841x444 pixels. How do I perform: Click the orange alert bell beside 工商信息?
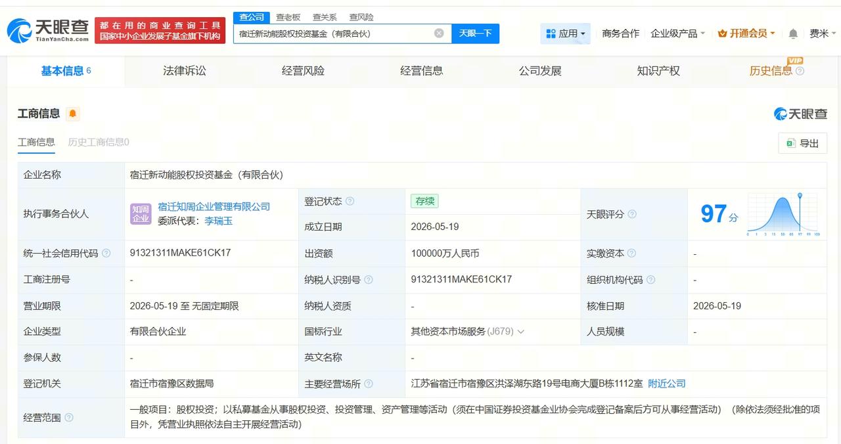click(73, 114)
